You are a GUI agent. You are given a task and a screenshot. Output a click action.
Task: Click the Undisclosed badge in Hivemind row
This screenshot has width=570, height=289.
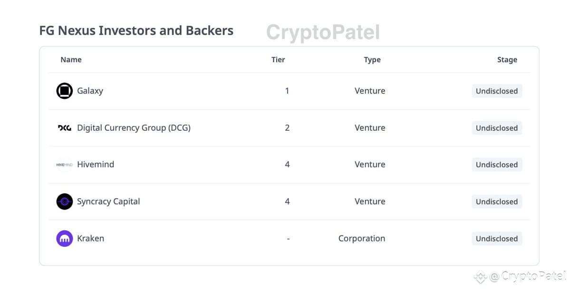pyautogui.click(x=497, y=164)
